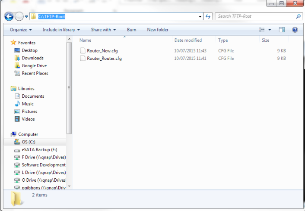
Task: Click navigation pane scrollbar up arrow
Action: [x=69, y=39]
